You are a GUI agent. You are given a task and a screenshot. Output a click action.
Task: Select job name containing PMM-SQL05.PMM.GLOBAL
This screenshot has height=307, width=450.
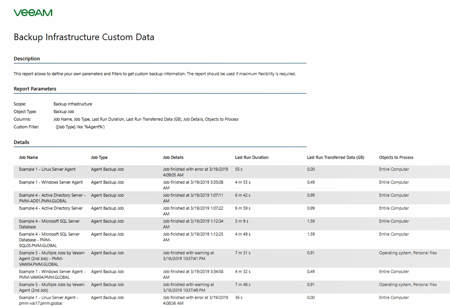[x=50, y=240]
